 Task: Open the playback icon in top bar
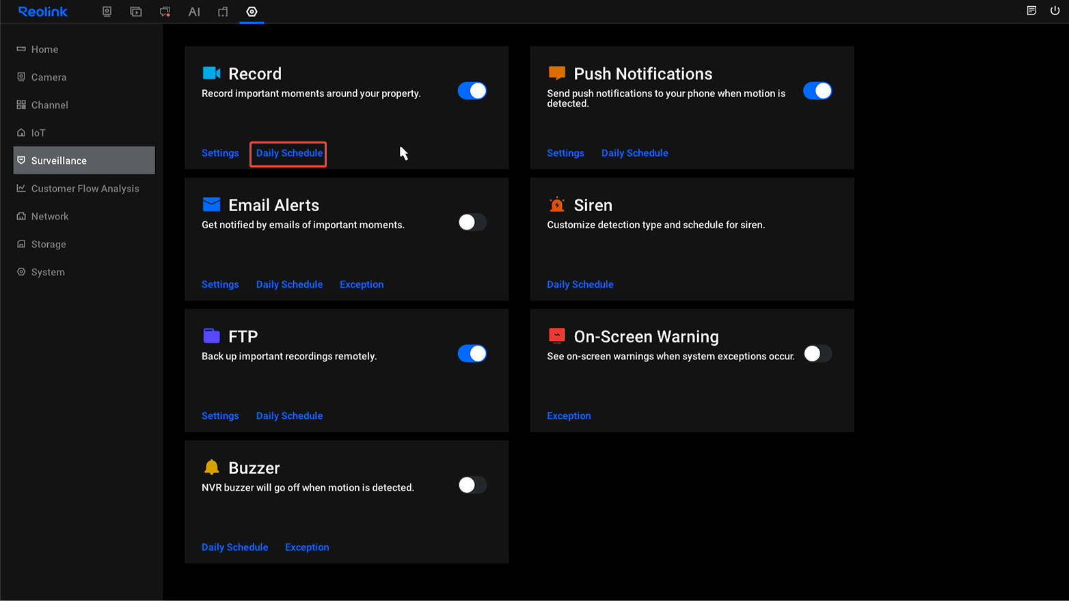(x=136, y=12)
